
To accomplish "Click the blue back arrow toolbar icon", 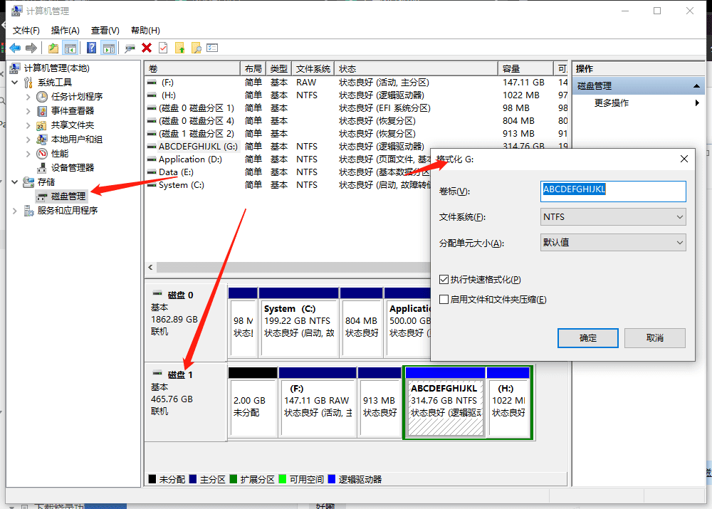I will coord(14,48).
